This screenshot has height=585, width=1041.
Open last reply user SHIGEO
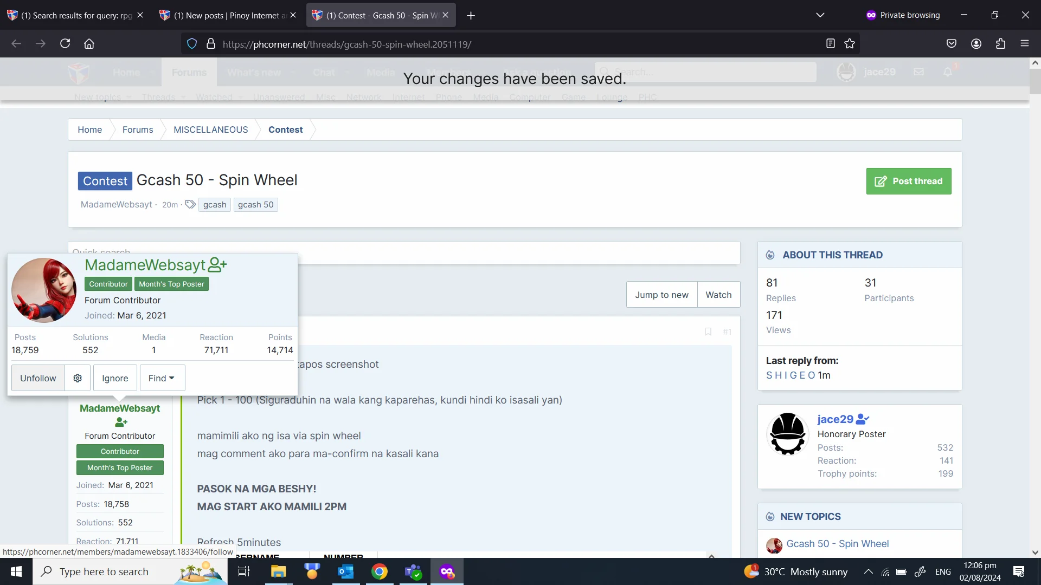click(791, 375)
